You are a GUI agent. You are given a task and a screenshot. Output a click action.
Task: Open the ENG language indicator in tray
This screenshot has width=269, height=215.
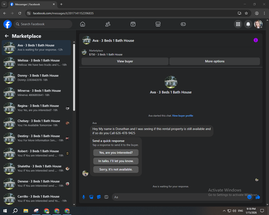pyautogui.click(x=240, y=211)
